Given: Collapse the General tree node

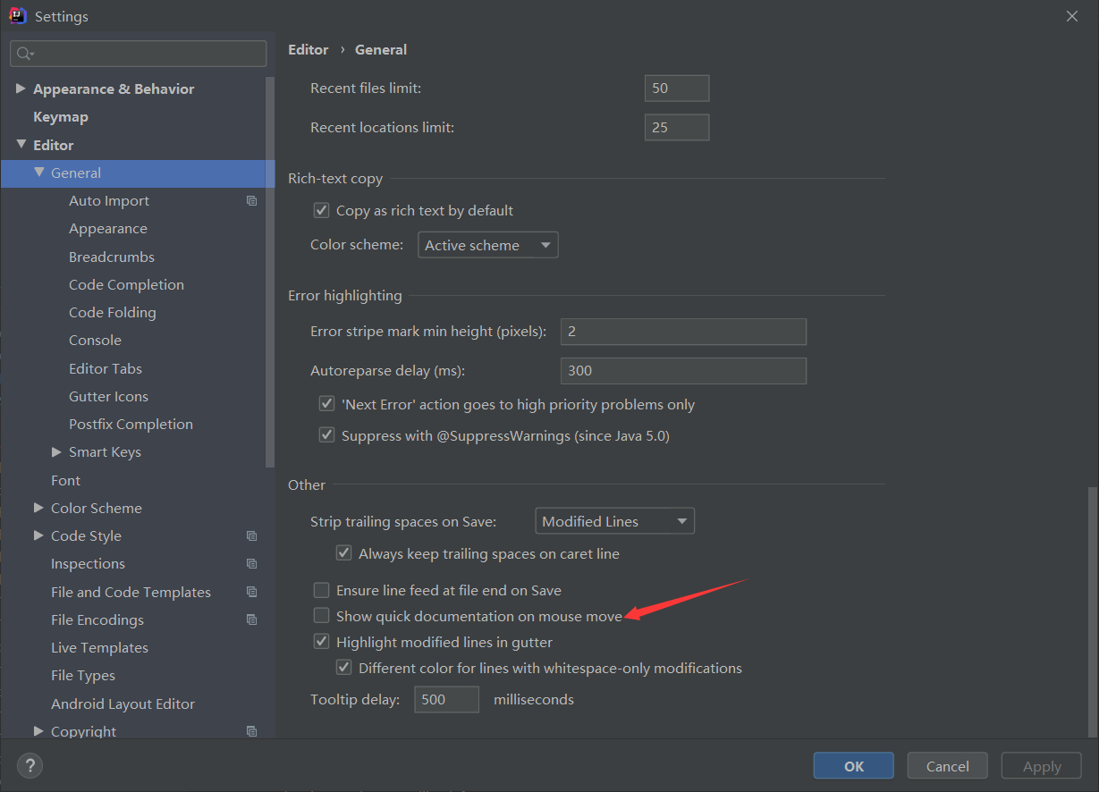Looking at the screenshot, I should tap(38, 173).
